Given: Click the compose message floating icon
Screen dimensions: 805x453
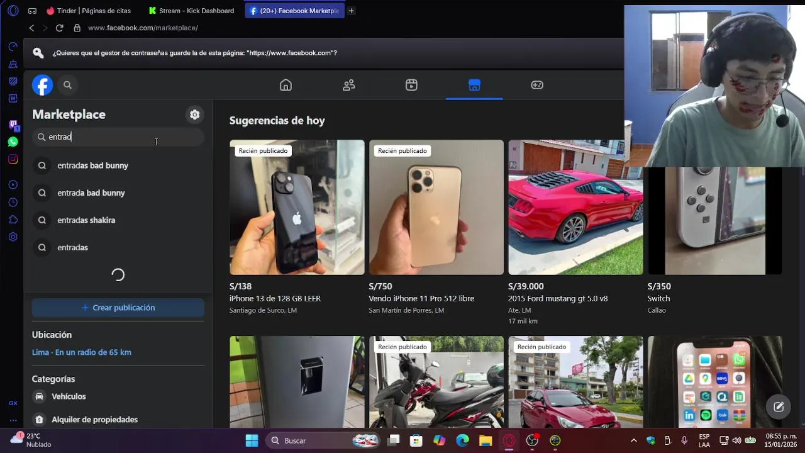Looking at the screenshot, I should [779, 406].
